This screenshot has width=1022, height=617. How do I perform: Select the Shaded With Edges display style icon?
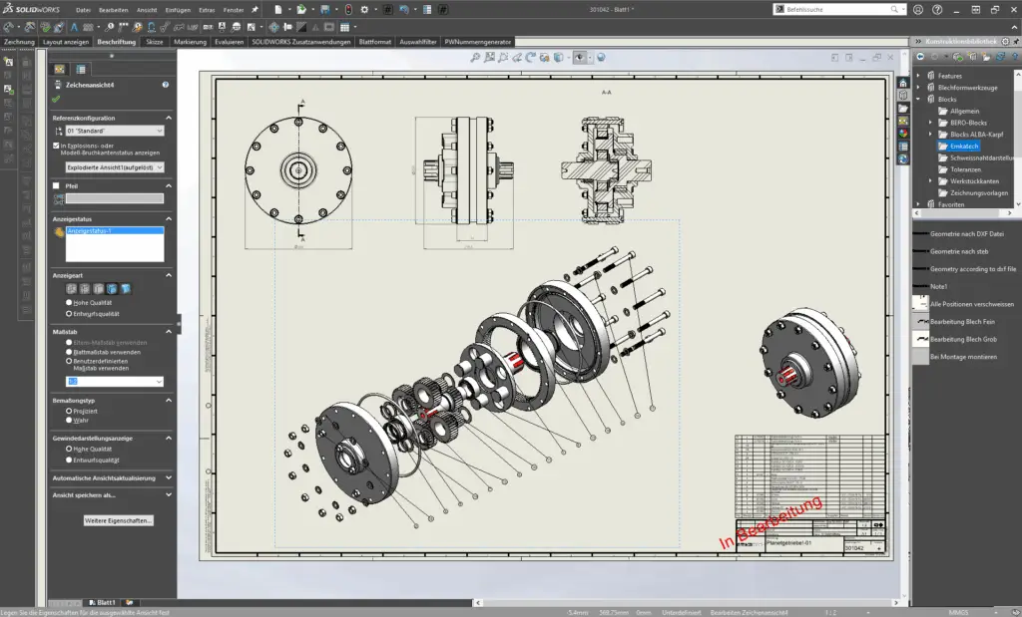click(112, 289)
